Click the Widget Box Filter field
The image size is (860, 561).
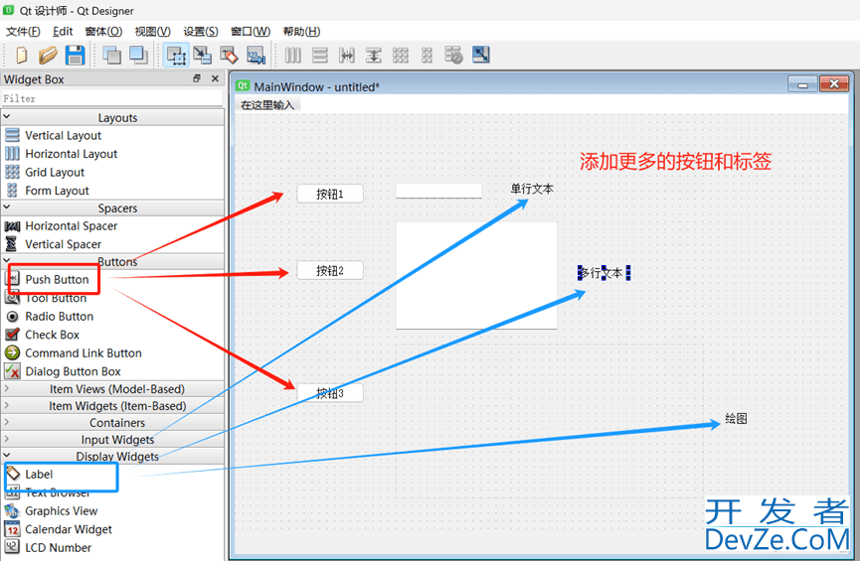click(112, 98)
